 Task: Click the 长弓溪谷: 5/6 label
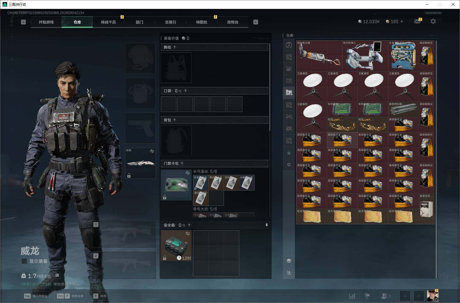(205, 172)
